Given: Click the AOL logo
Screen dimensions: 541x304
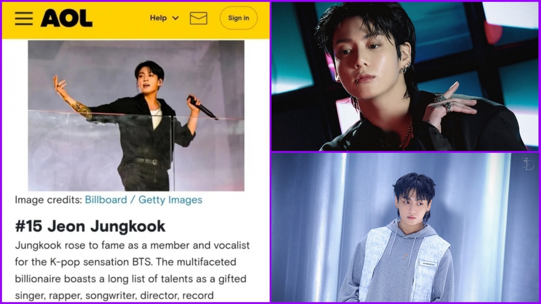Looking at the screenshot, I should [x=66, y=18].
